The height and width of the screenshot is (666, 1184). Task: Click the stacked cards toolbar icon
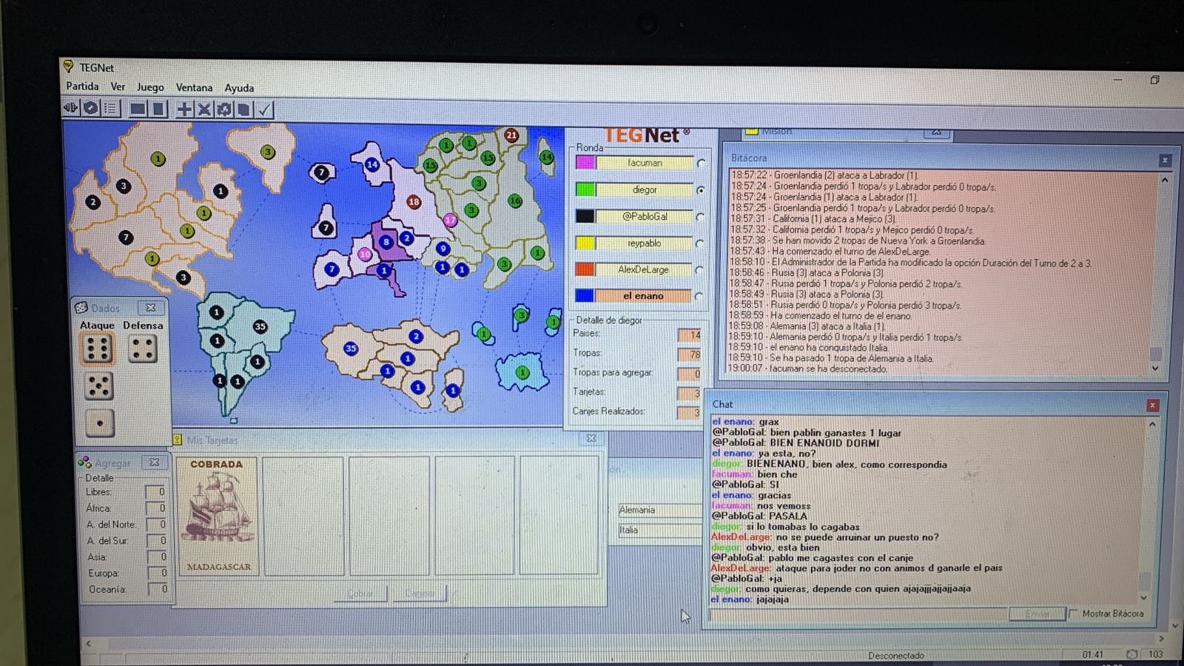(243, 110)
